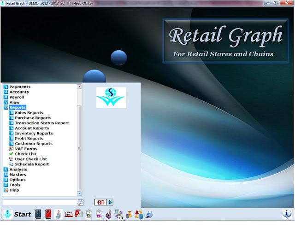
Task: Open Sales Reports in the tree
Action: 29,112
